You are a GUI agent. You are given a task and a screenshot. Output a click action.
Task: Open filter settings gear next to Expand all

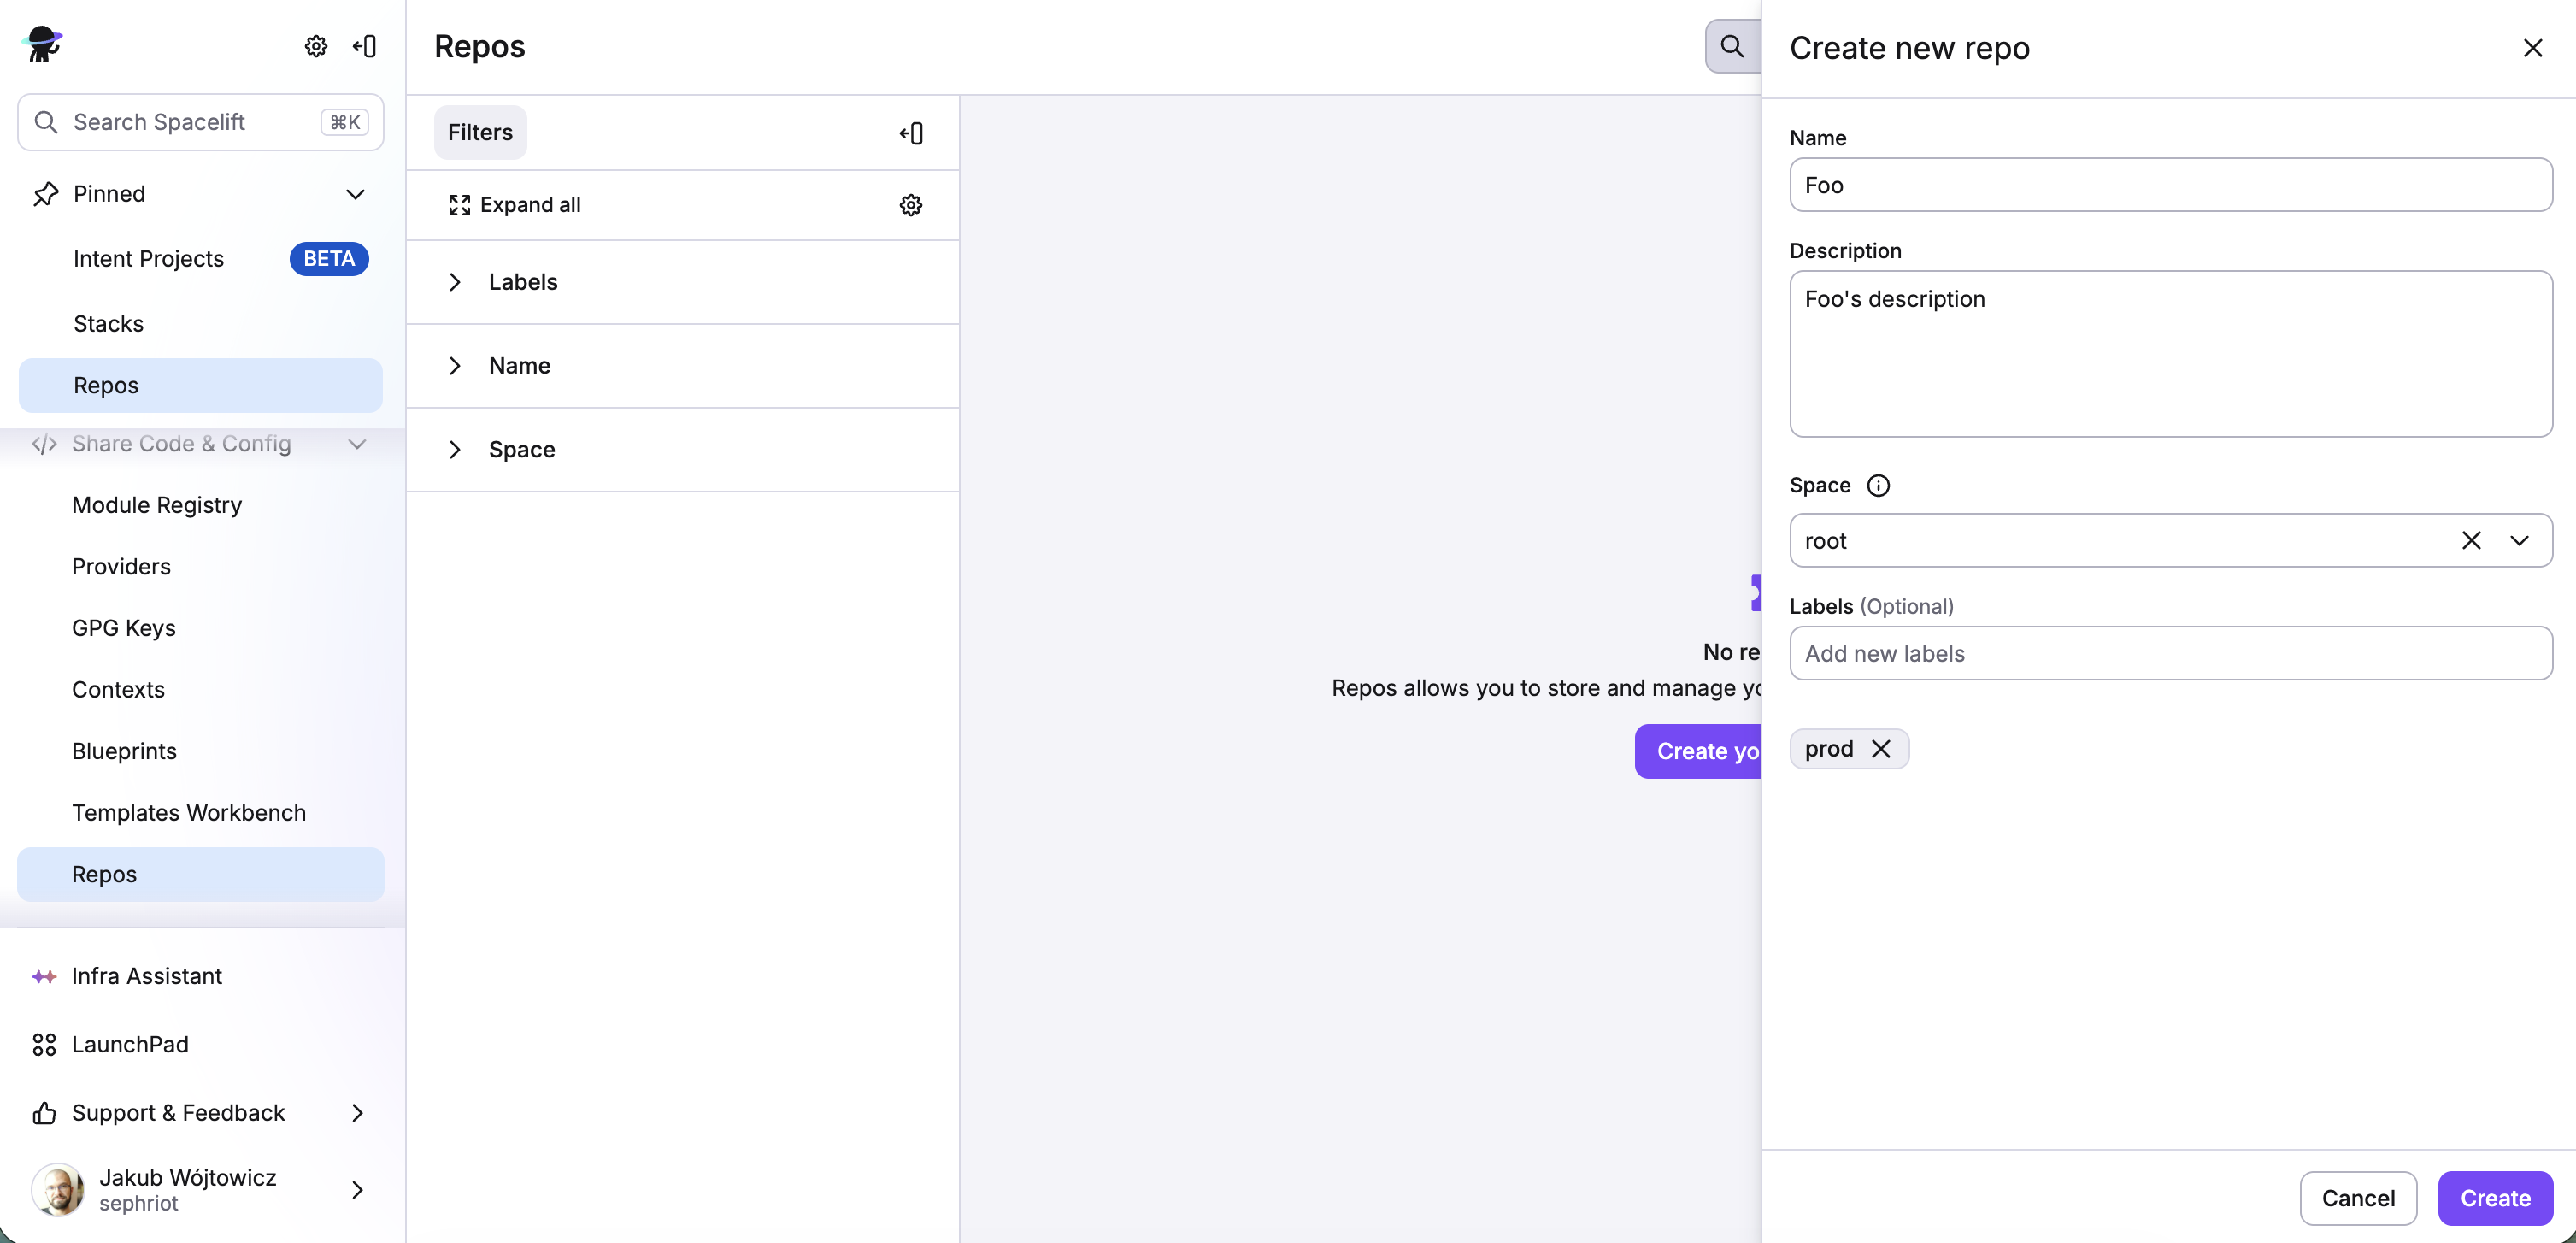click(x=910, y=205)
